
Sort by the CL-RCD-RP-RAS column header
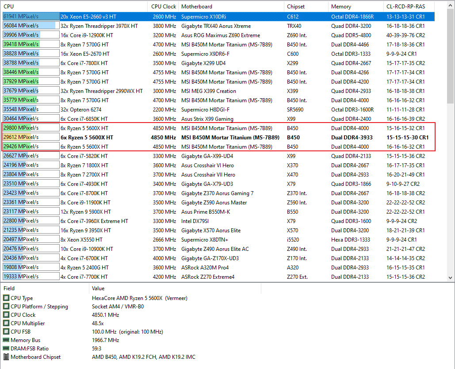pyautogui.click(x=409, y=6)
